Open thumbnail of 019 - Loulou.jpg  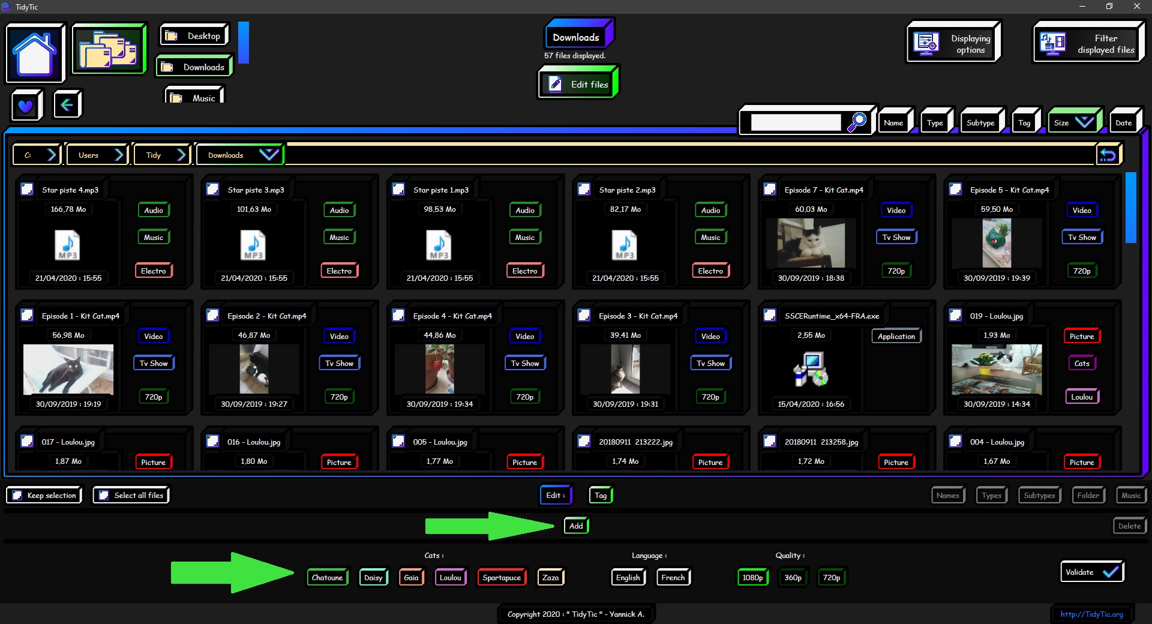(x=997, y=369)
